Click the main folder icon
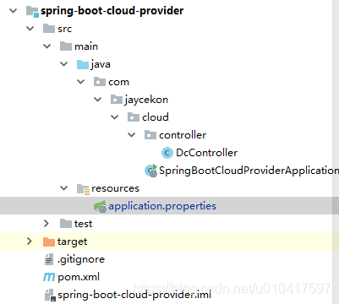 tap(66, 46)
